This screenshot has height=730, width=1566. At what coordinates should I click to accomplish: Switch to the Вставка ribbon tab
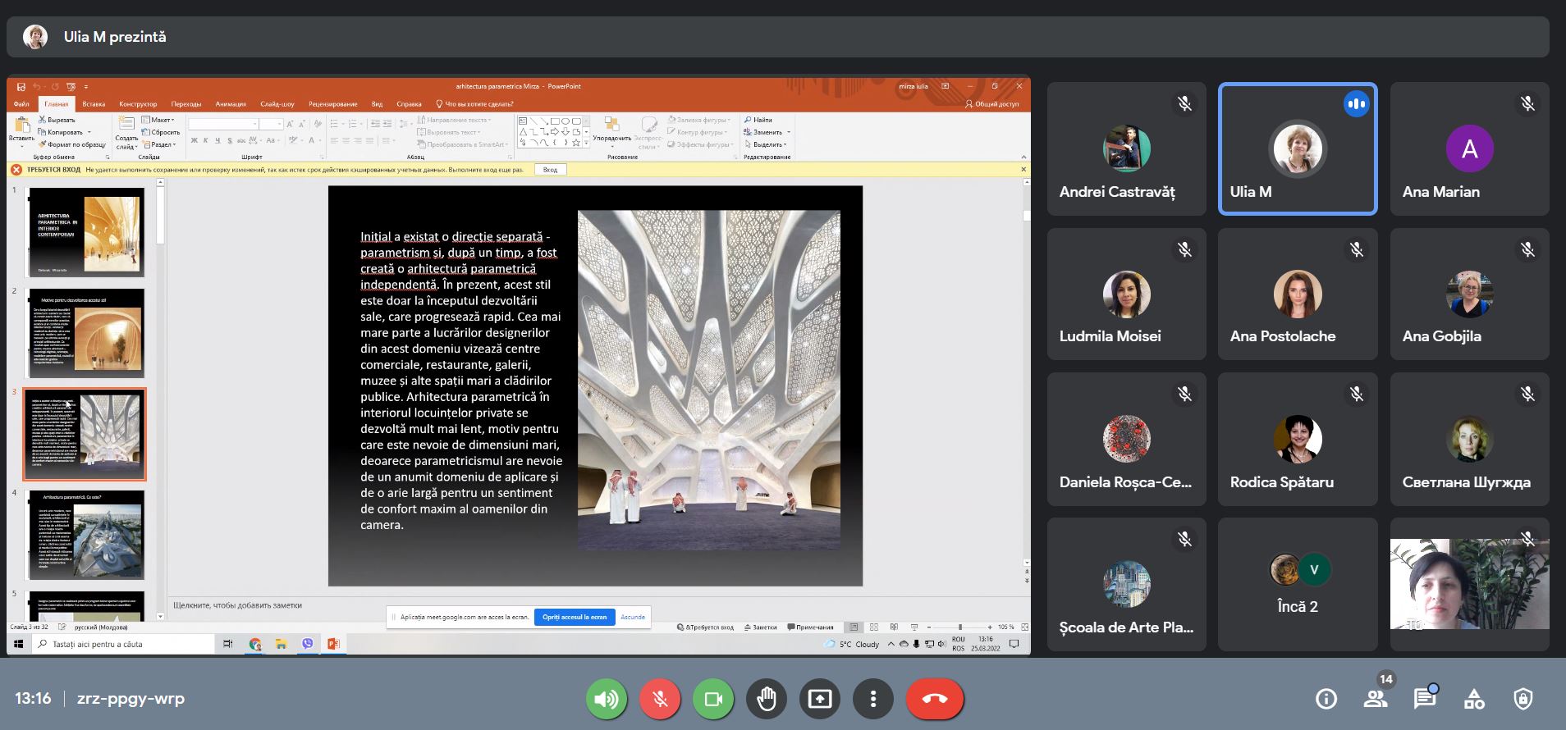pyautogui.click(x=94, y=104)
